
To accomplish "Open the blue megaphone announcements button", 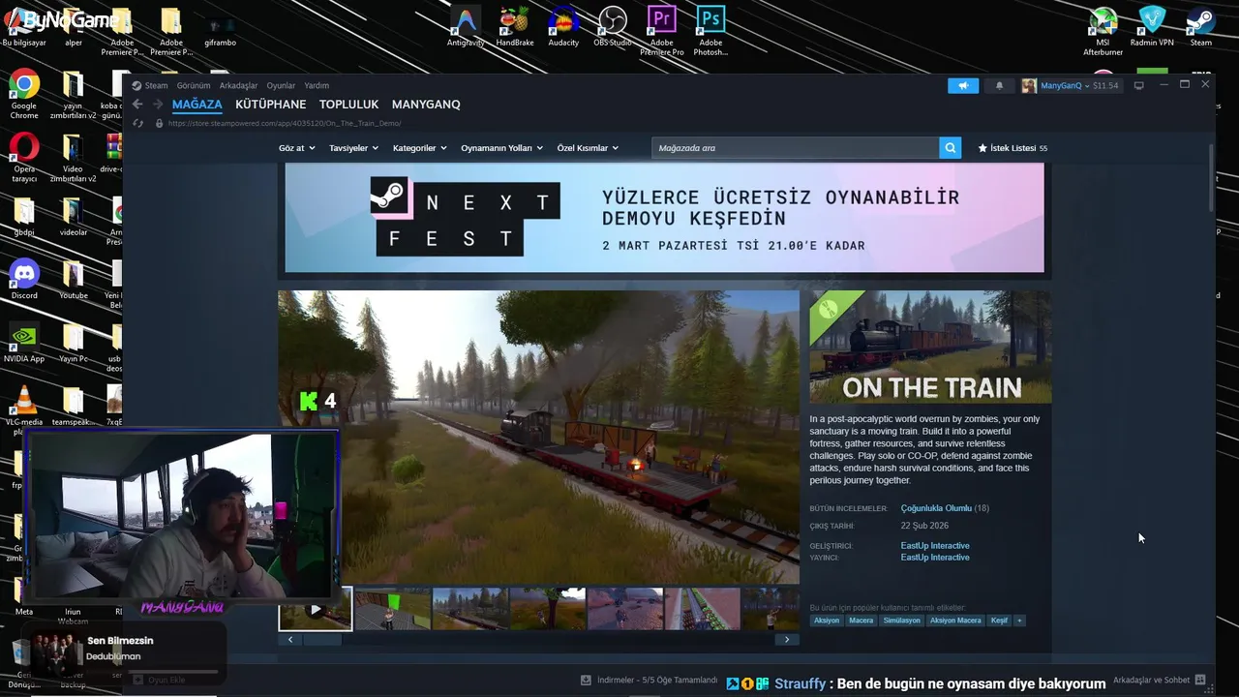I will (963, 85).
